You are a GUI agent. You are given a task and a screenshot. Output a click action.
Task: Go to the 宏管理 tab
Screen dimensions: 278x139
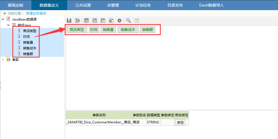113,5
